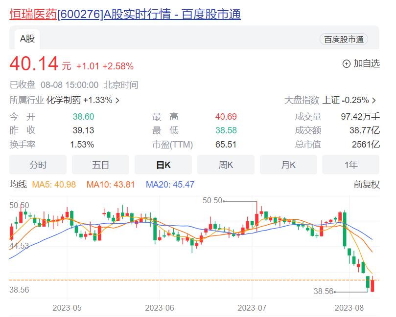396x317 pixels.
Task: Switch to the 月K chart tab
Action: click(x=288, y=165)
